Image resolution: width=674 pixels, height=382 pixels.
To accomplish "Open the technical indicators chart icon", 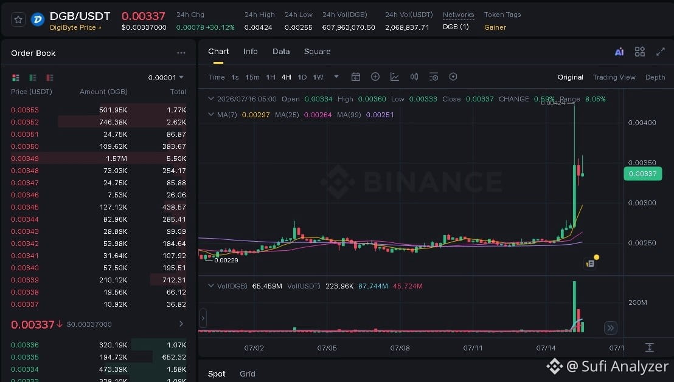I will (x=395, y=77).
